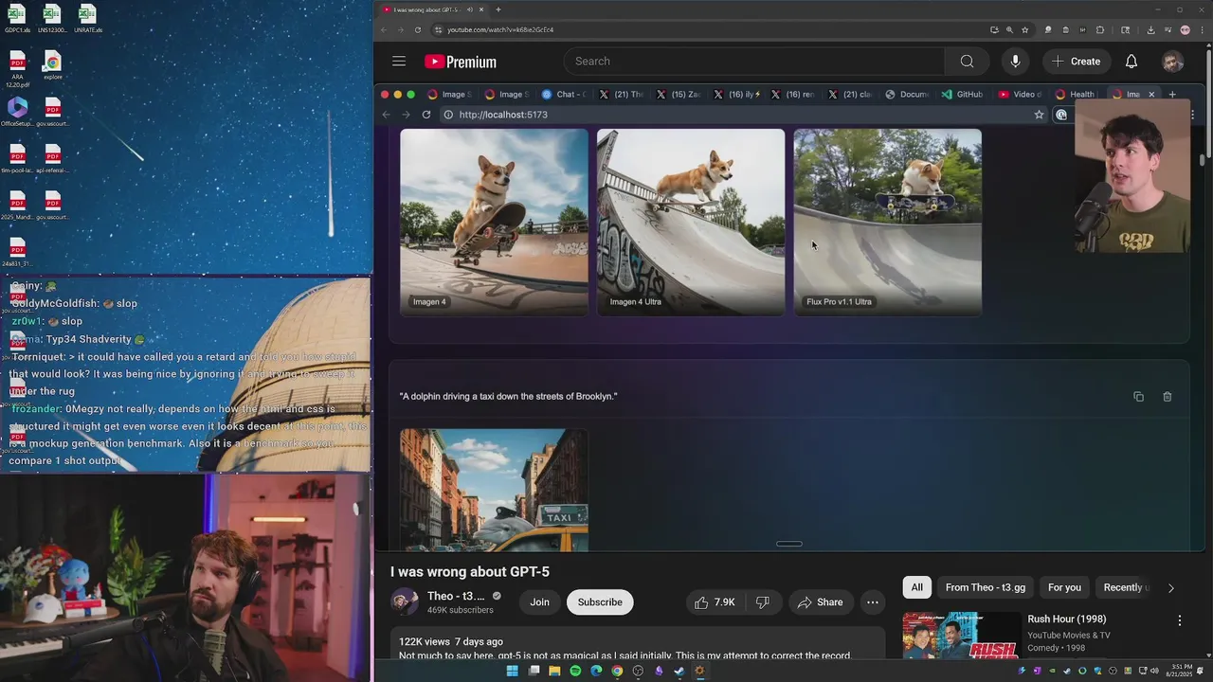This screenshot has width=1213, height=682.
Task: Bookmark this page with the star icon
Action: [x=1024, y=29]
